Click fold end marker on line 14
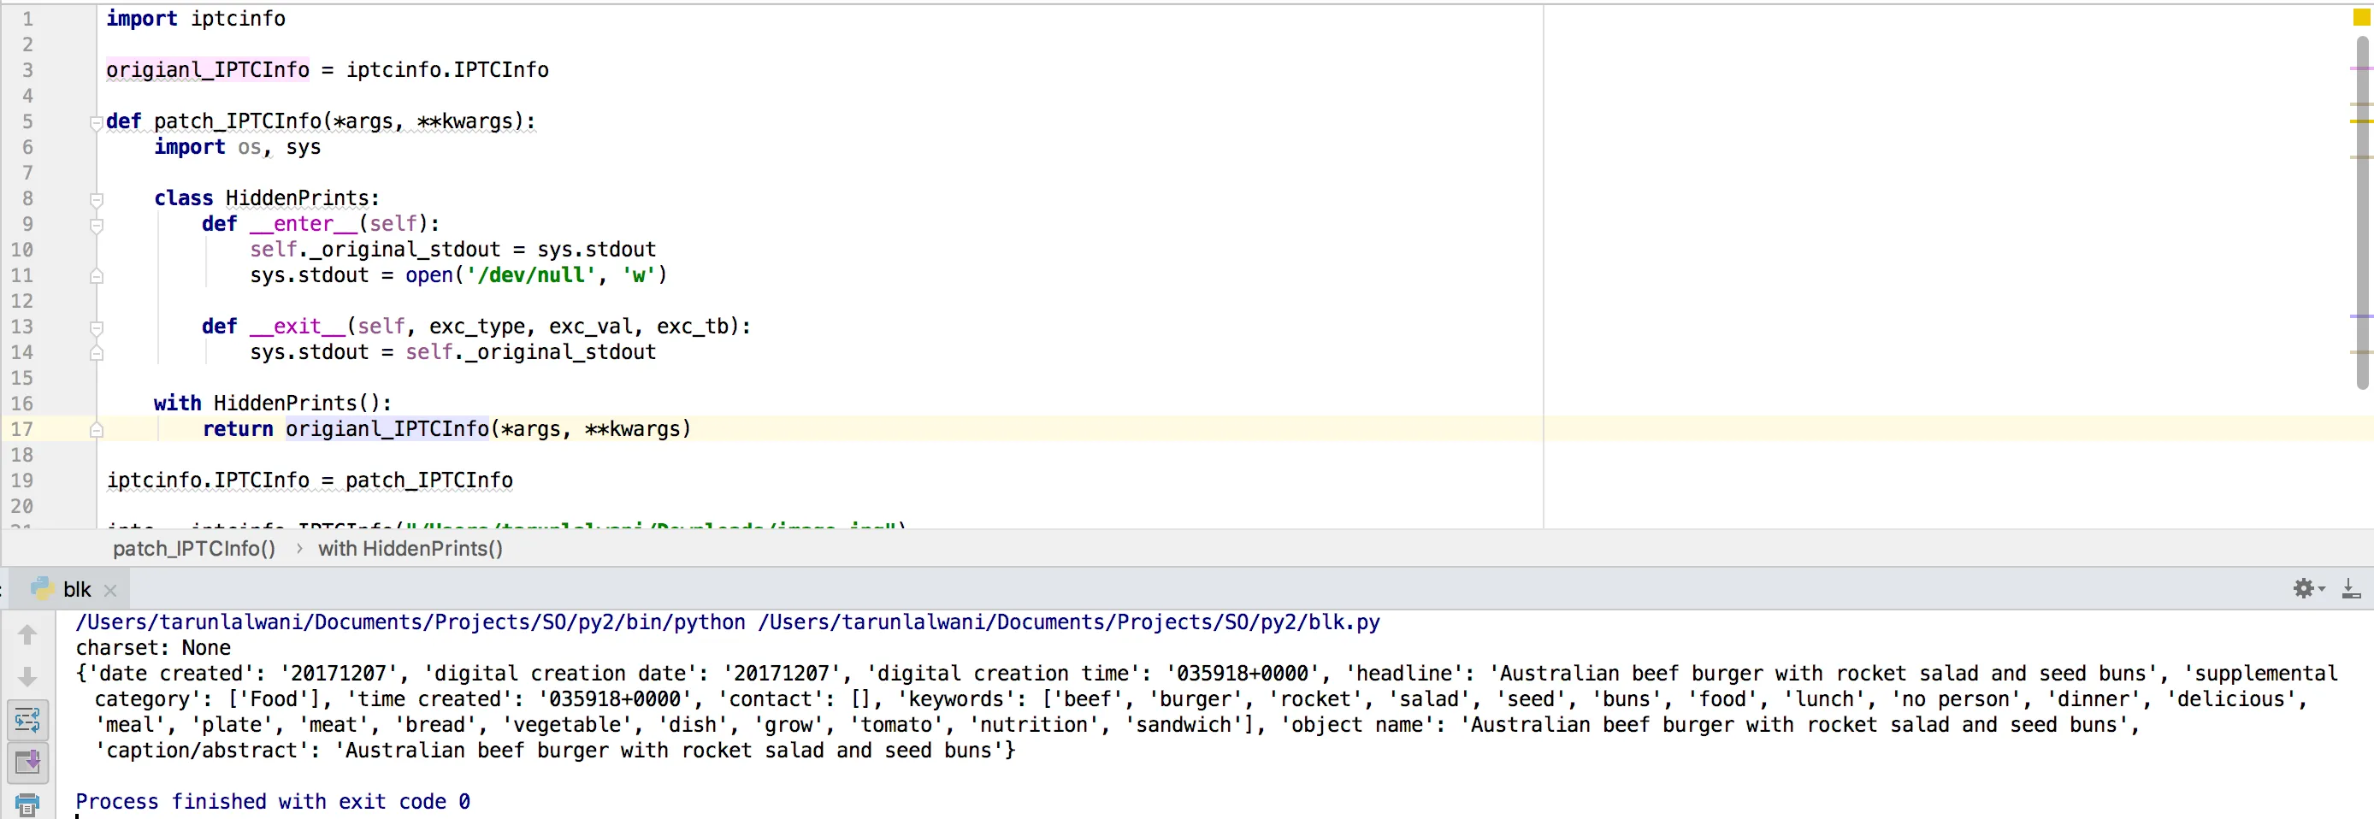Image resolution: width=2374 pixels, height=819 pixels. [96, 352]
